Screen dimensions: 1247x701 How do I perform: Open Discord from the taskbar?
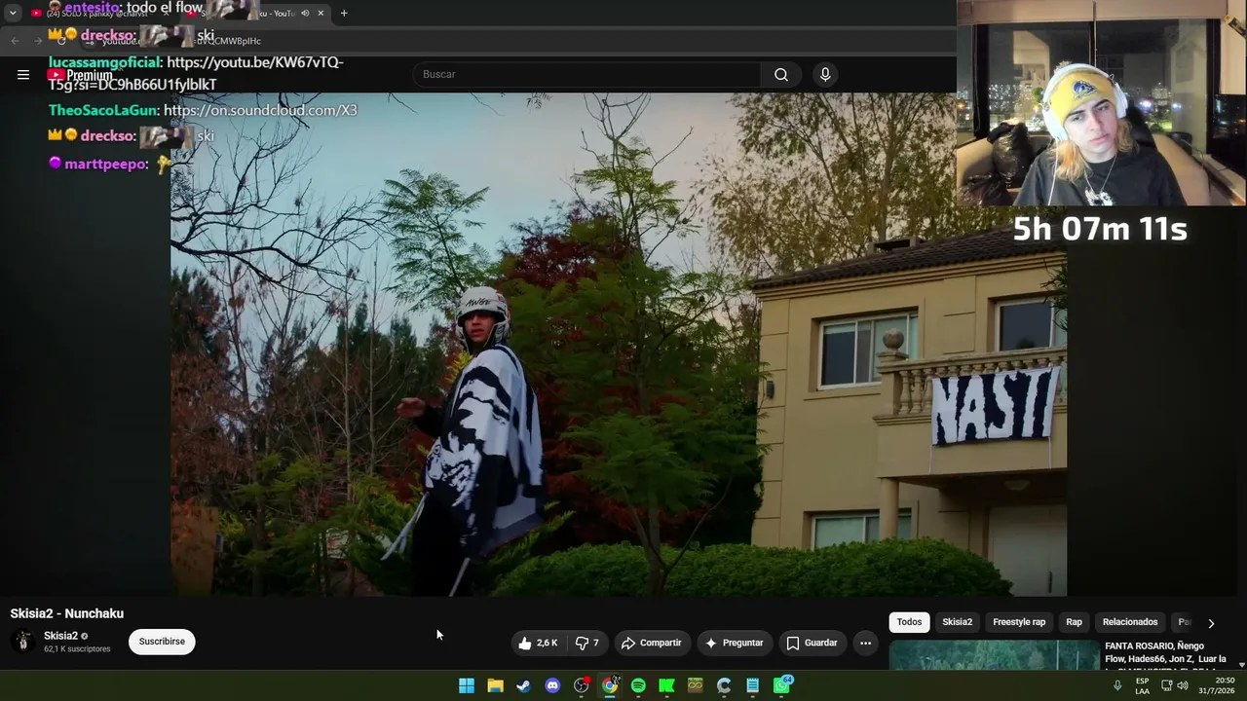(x=552, y=685)
